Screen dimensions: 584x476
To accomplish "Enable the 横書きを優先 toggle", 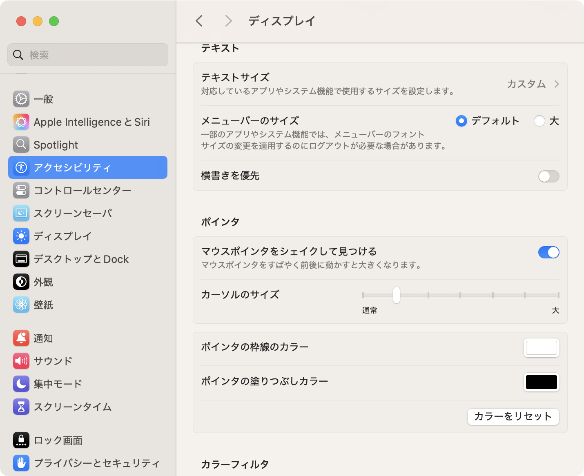I will click(x=548, y=176).
